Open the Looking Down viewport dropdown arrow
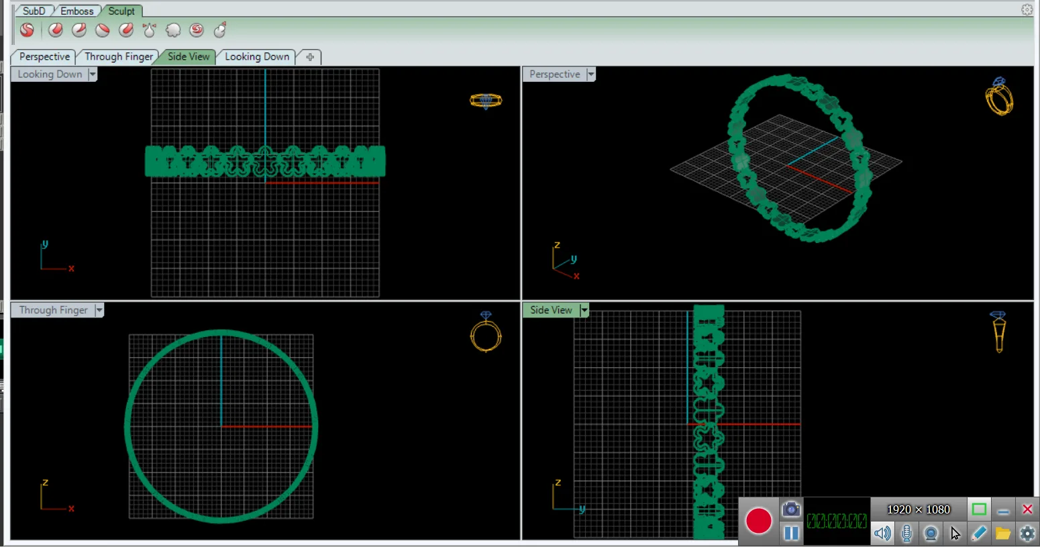The height and width of the screenshot is (547, 1040). coord(93,74)
